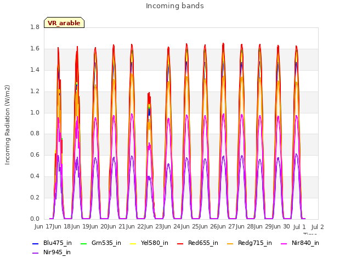The image size is (351, 263).
Task: Select the Nir945_in legend label
Action: click(57, 253)
